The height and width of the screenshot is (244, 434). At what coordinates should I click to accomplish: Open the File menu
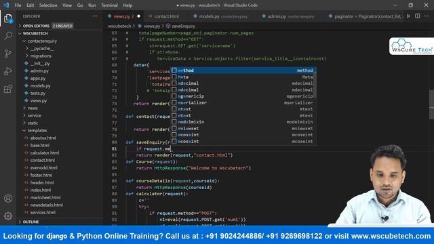18,5
